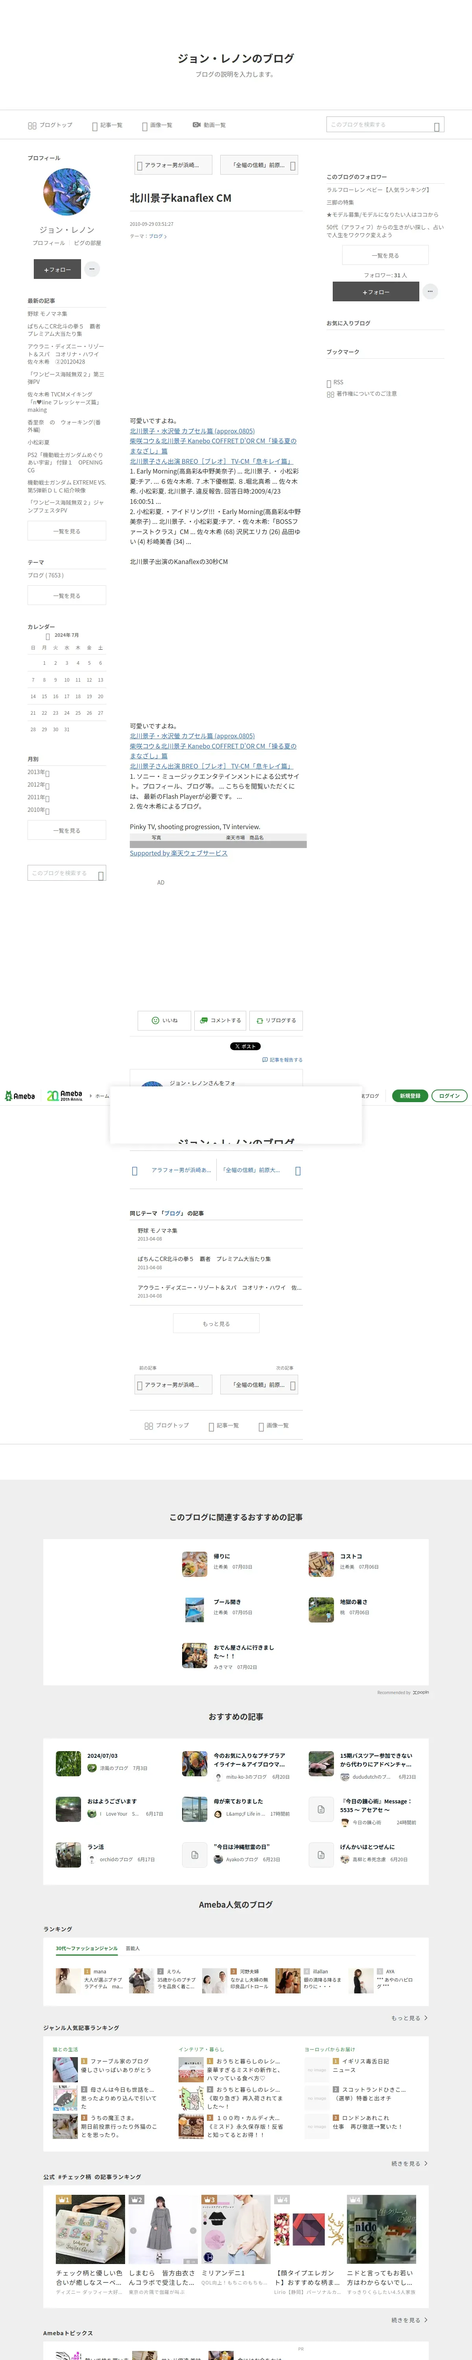The height and width of the screenshot is (2360, 472).
Task: Open ジョン・レノン profile avatar image
Action: click(x=67, y=192)
